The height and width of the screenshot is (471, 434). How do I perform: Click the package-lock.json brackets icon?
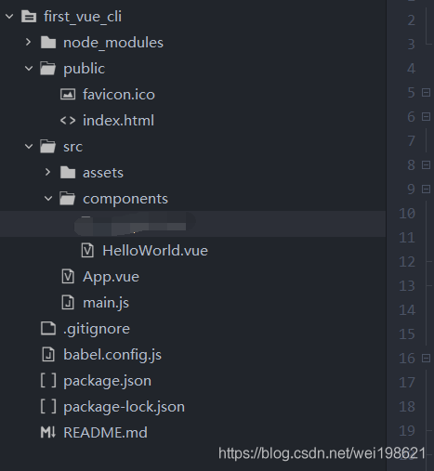pos(48,406)
